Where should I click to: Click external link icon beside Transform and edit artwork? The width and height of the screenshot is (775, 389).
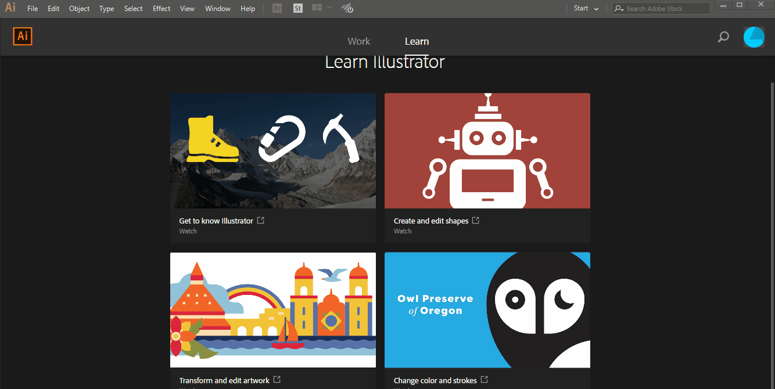277,380
